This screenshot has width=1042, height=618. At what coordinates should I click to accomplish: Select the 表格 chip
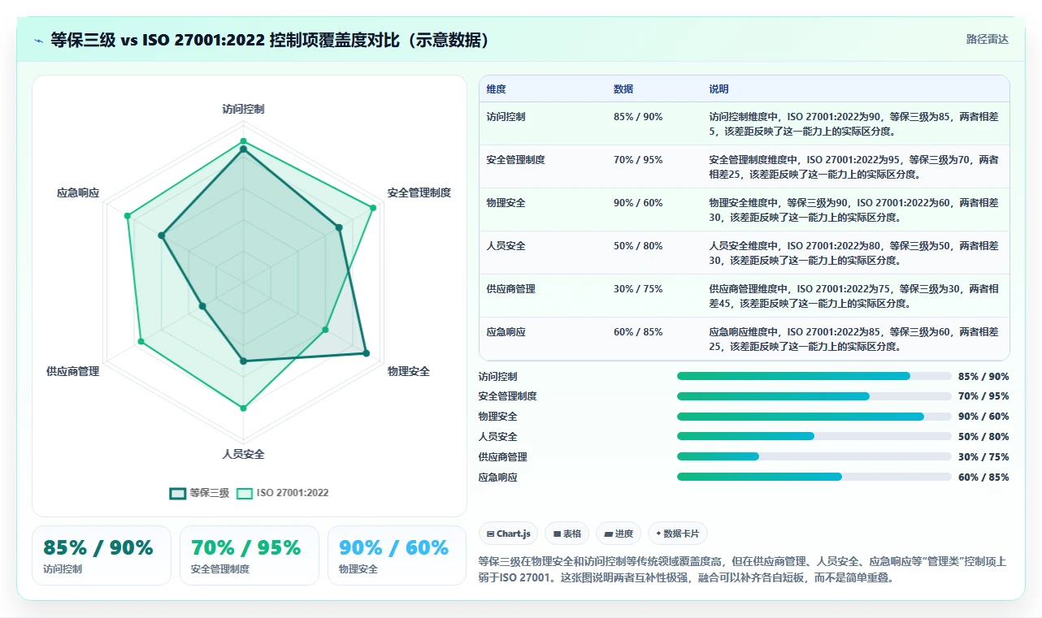pyautogui.click(x=567, y=534)
